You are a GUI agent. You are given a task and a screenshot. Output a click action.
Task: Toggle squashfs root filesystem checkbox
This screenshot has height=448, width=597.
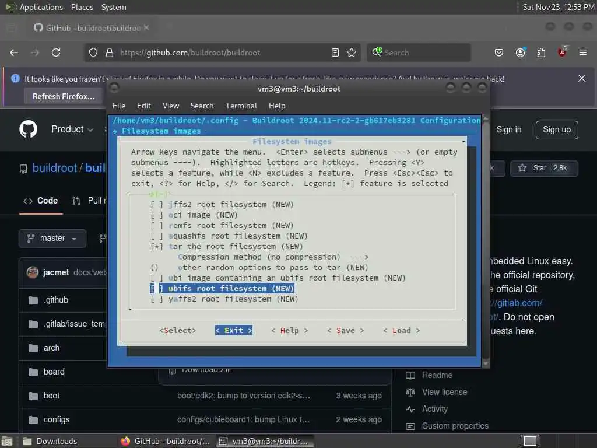tap(156, 236)
